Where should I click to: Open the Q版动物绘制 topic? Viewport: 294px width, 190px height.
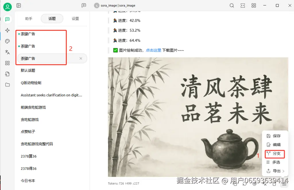tap(31, 83)
